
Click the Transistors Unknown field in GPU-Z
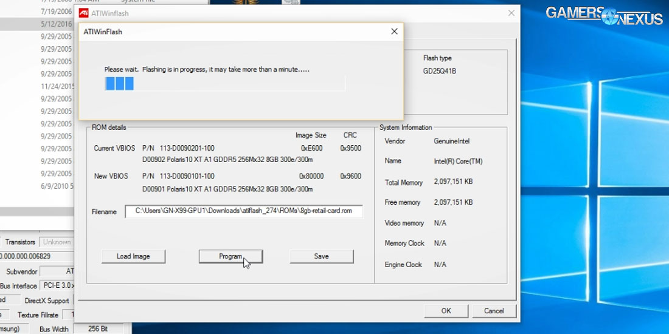tap(57, 242)
